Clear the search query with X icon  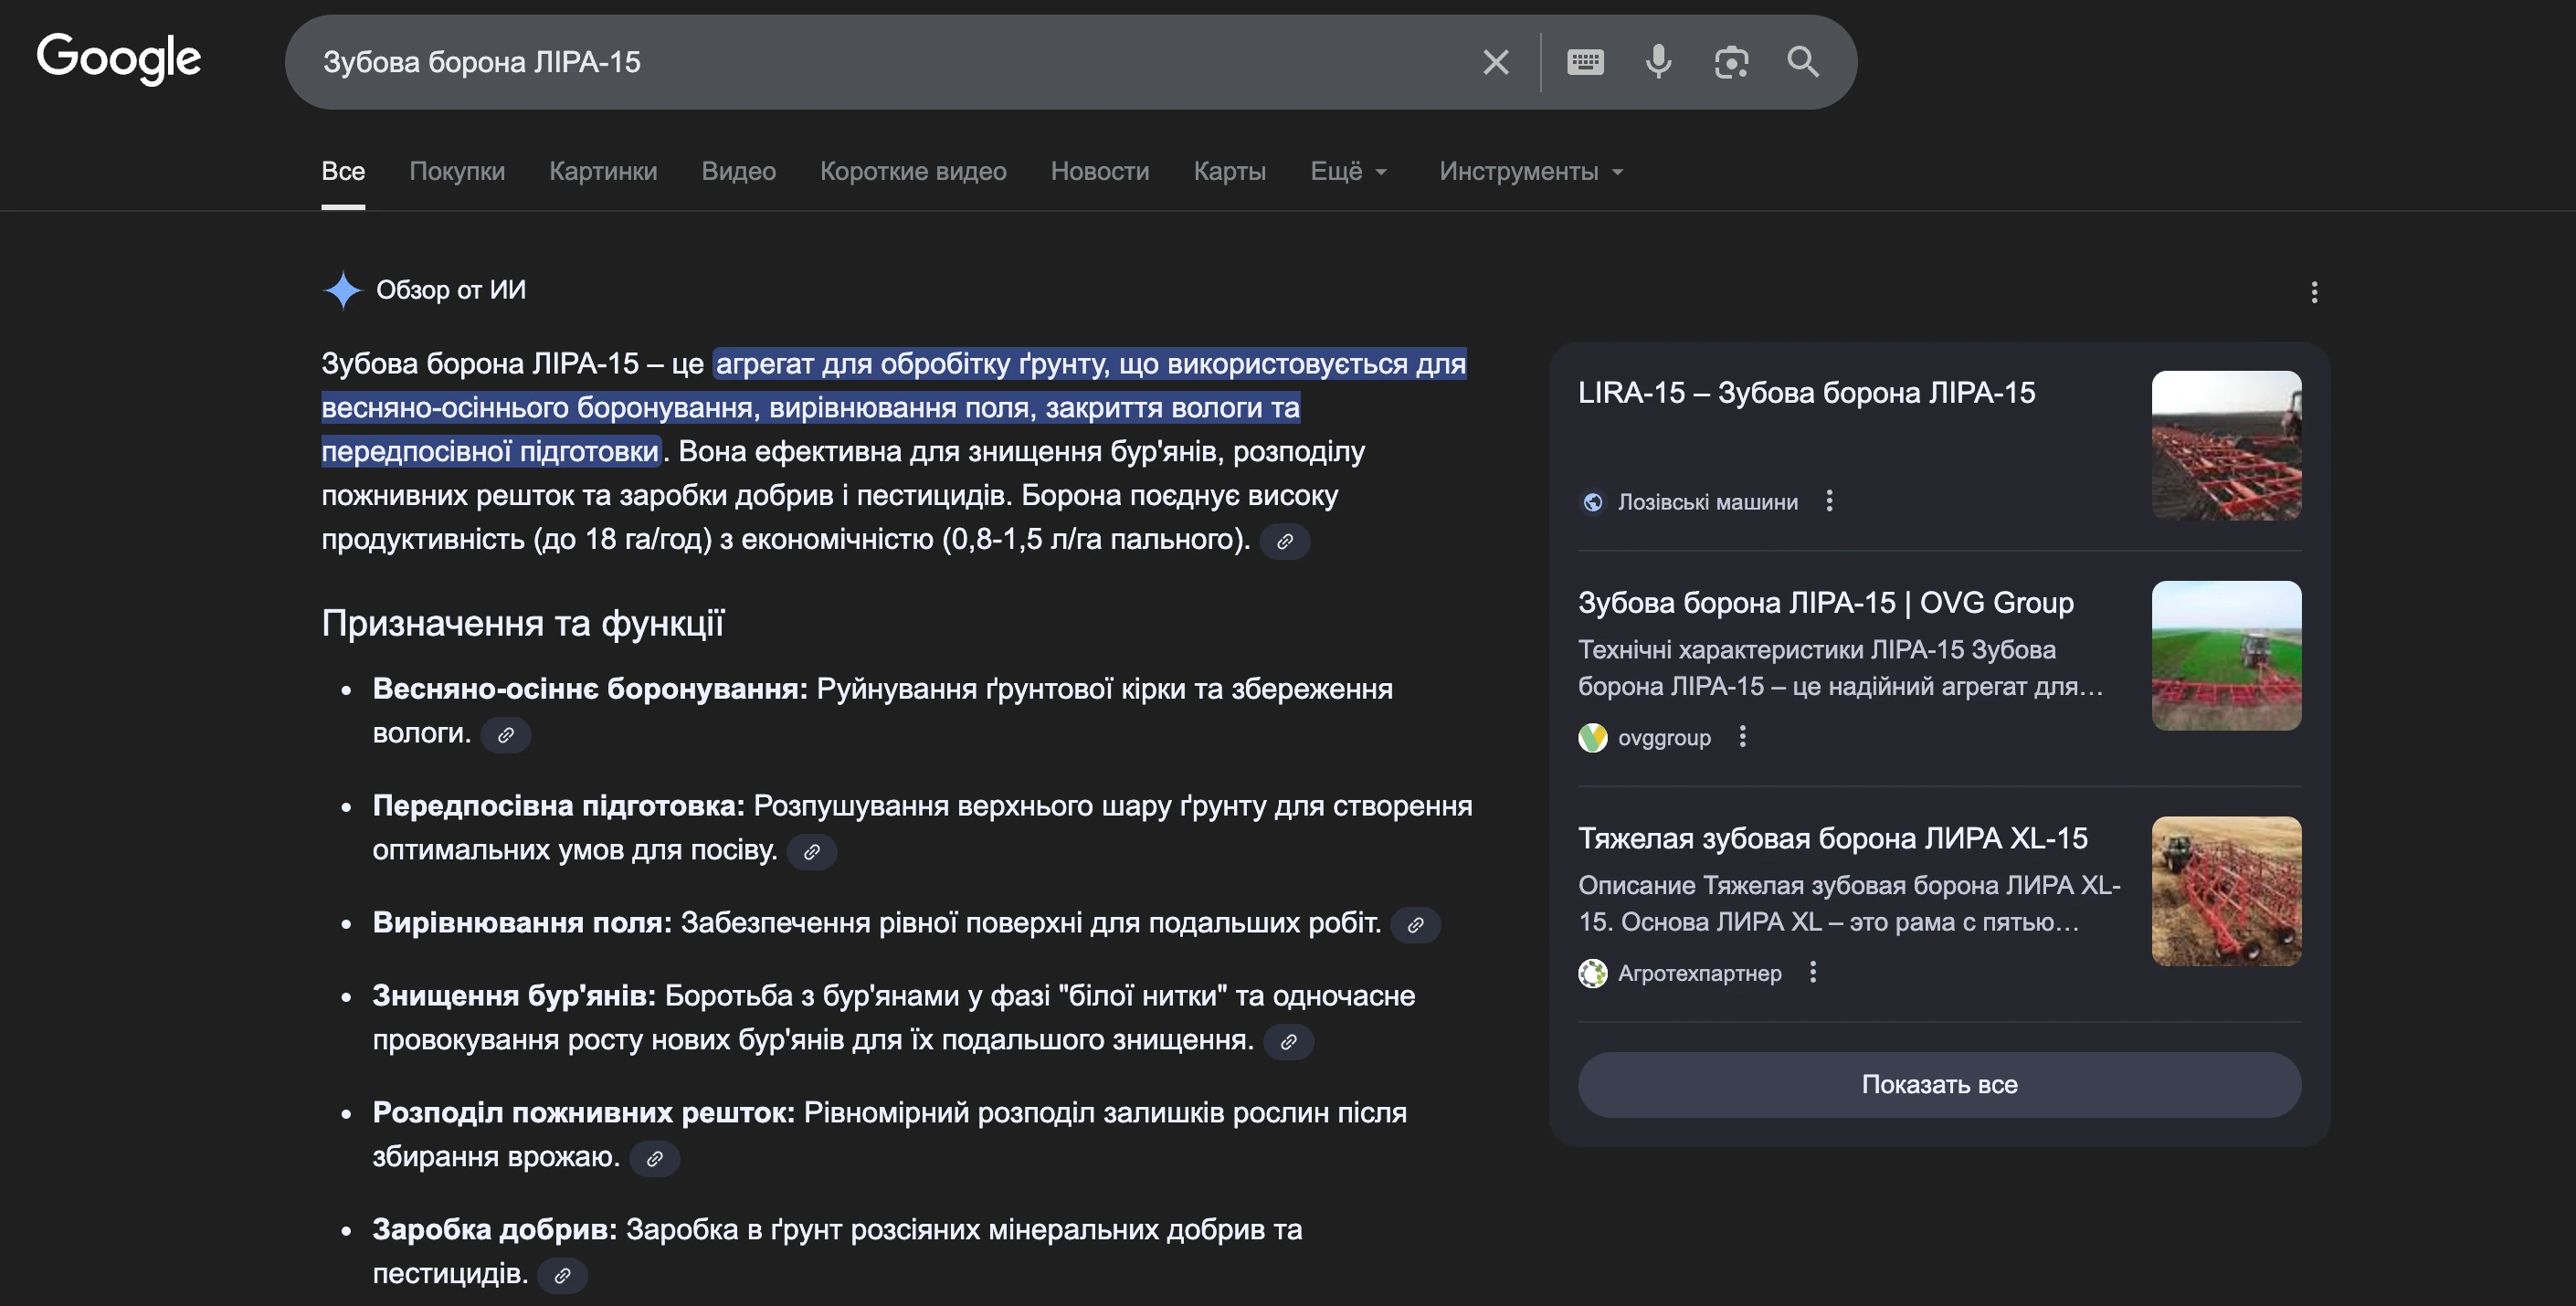click(x=1495, y=62)
